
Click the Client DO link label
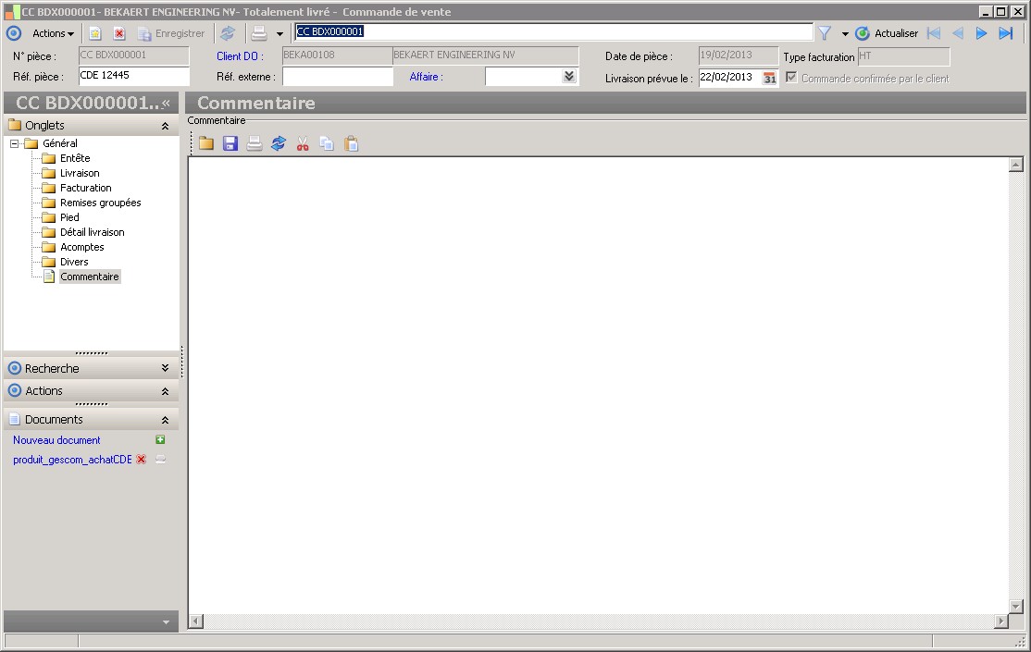(240, 56)
